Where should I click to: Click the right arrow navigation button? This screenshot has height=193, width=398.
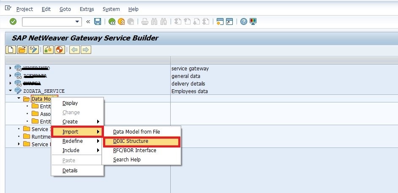point(86,50)
